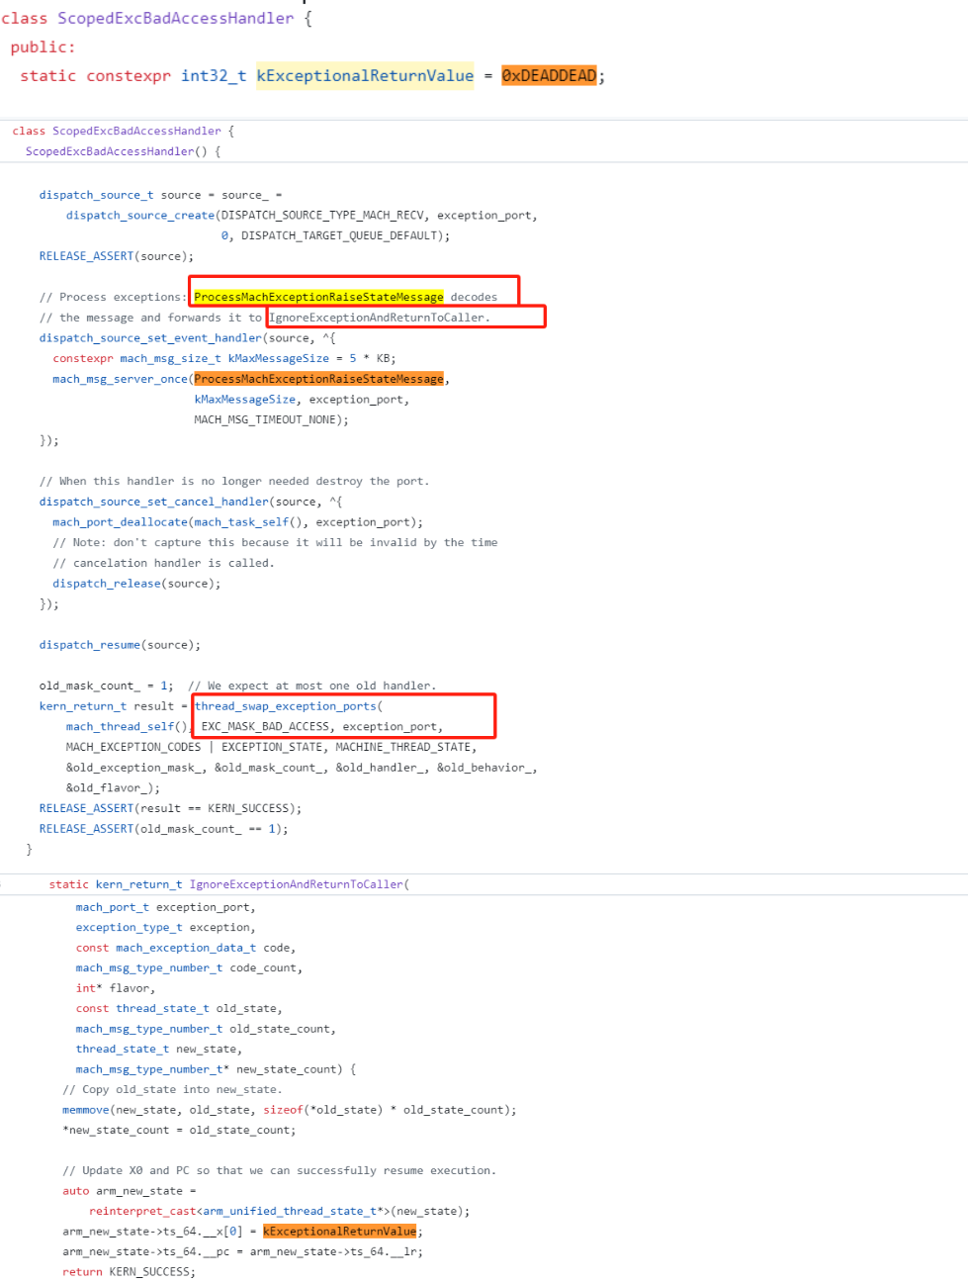Select the orange ProcessMachExceptionRaiseStateMessage argument
The image size is (968, 1283).
click(x=318, y=378)
